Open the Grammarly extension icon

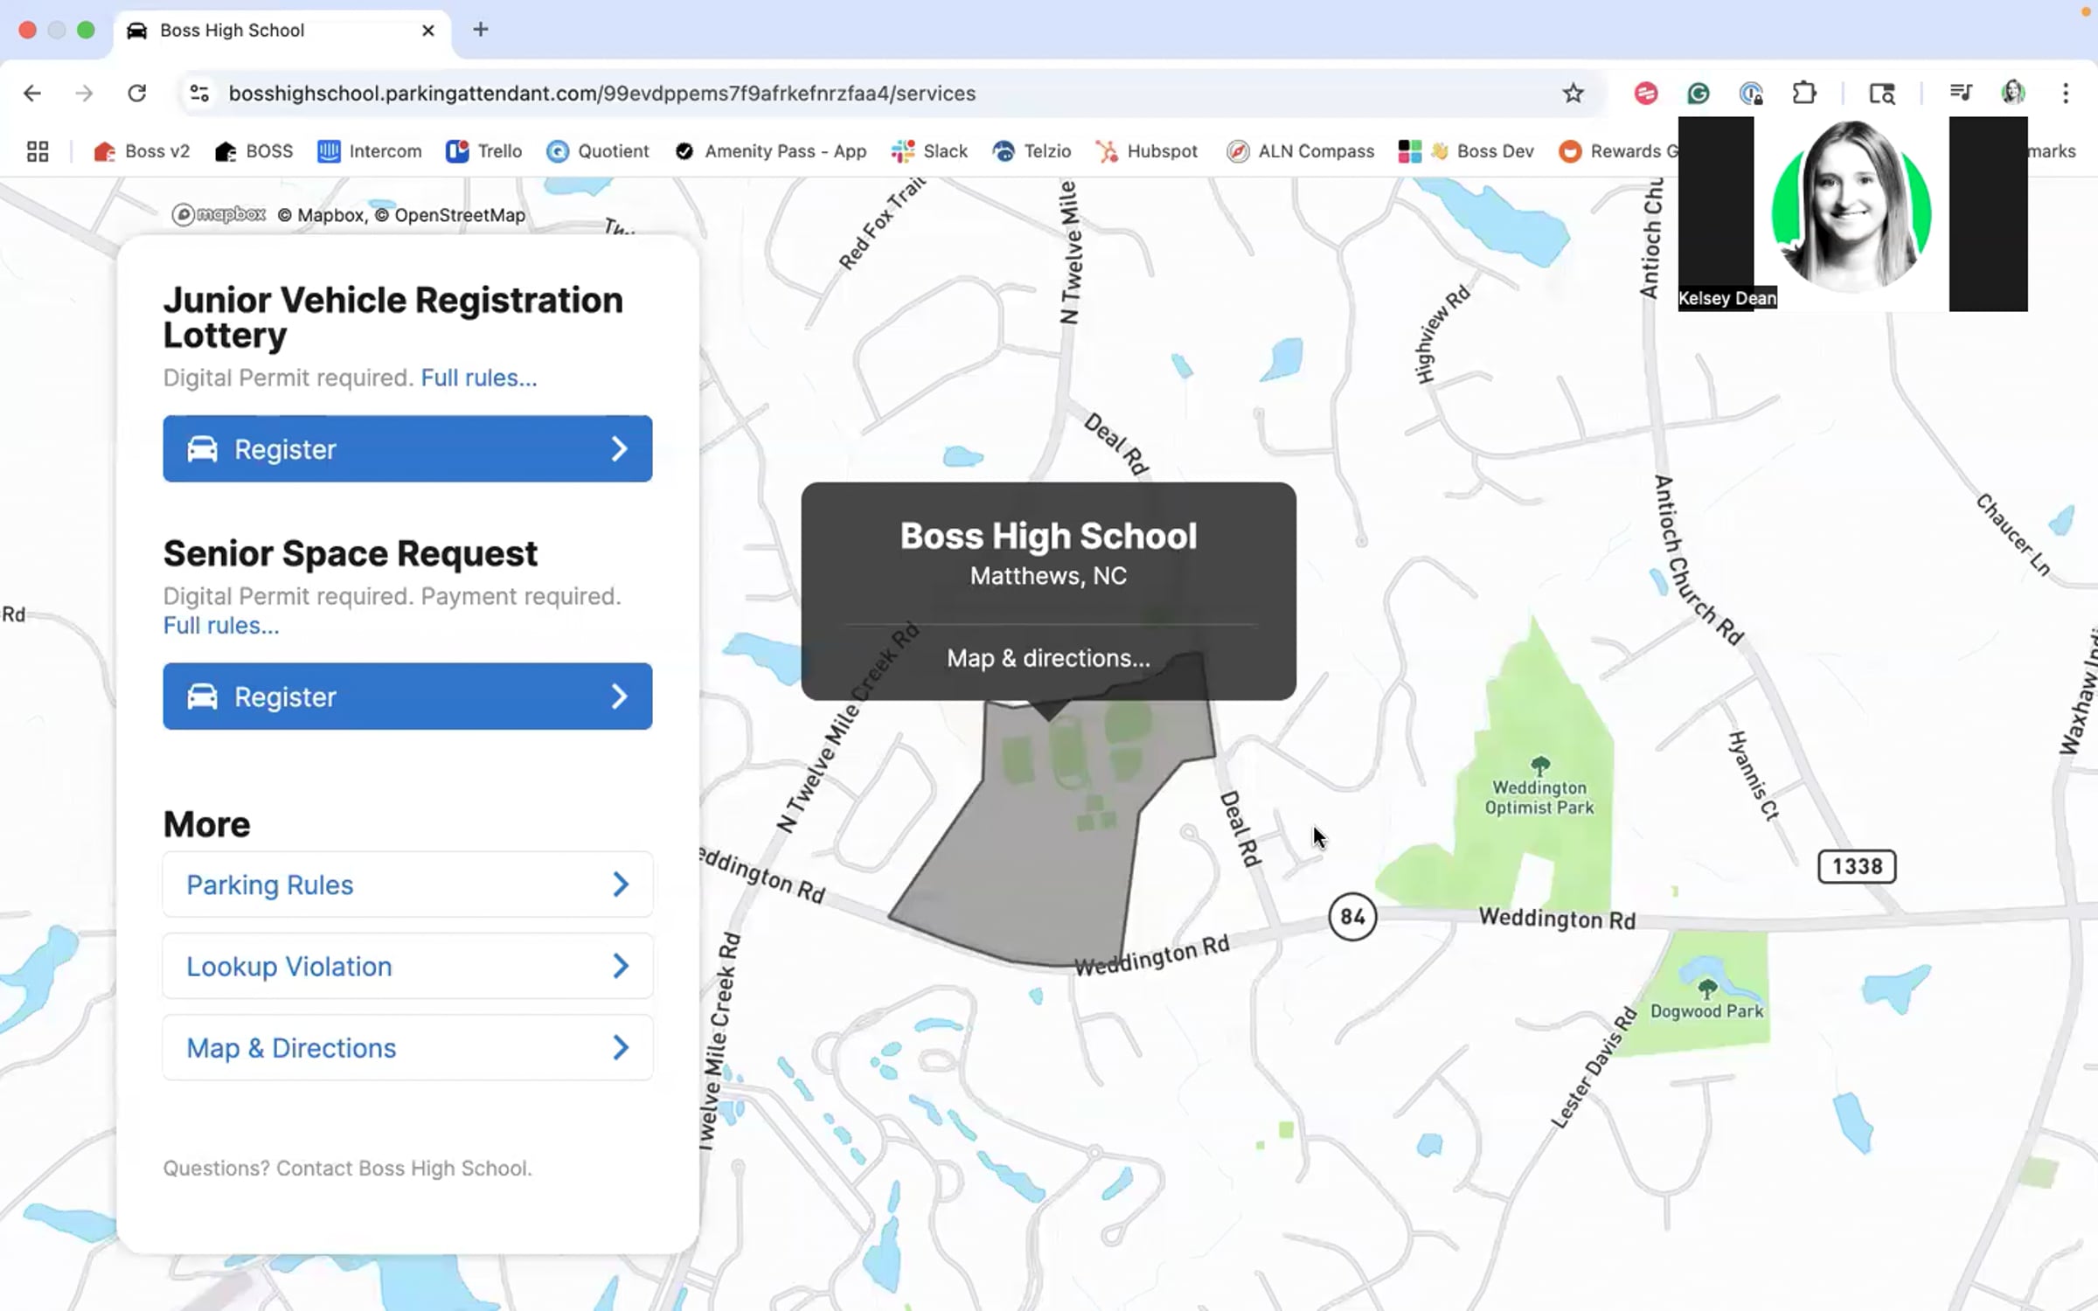point(1698,93)
